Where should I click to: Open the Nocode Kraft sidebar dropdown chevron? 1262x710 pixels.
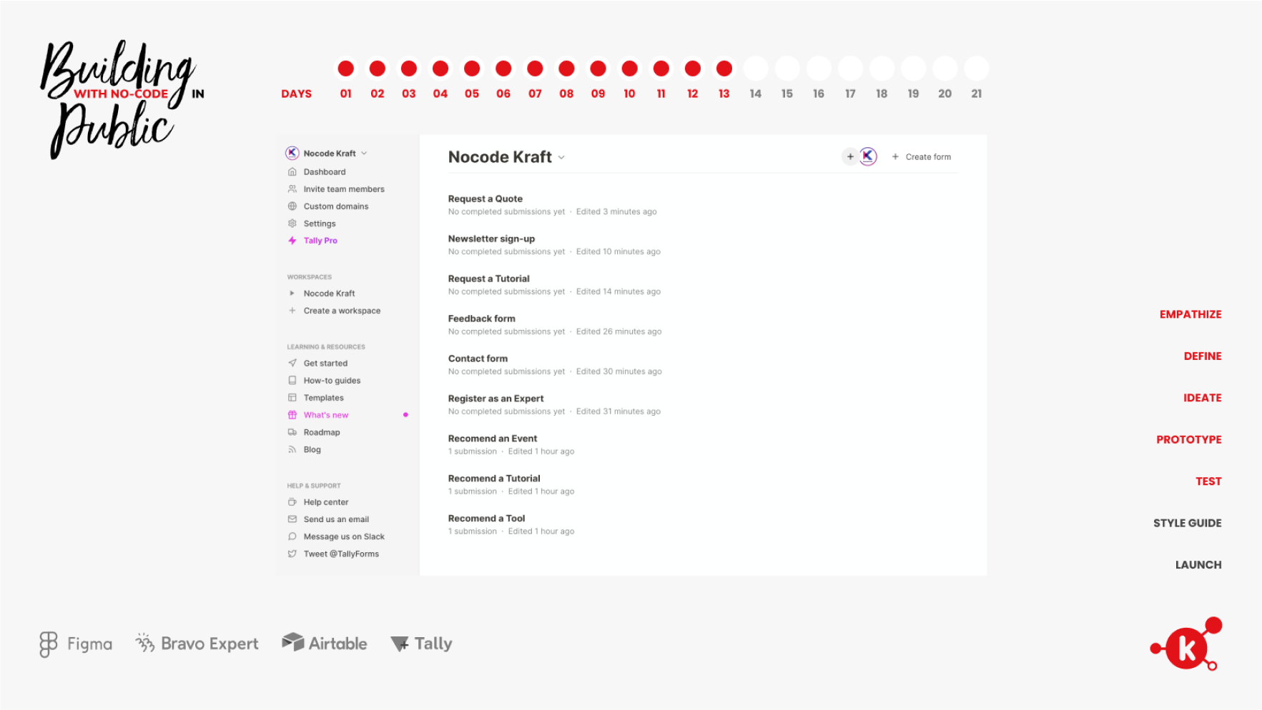364,153
